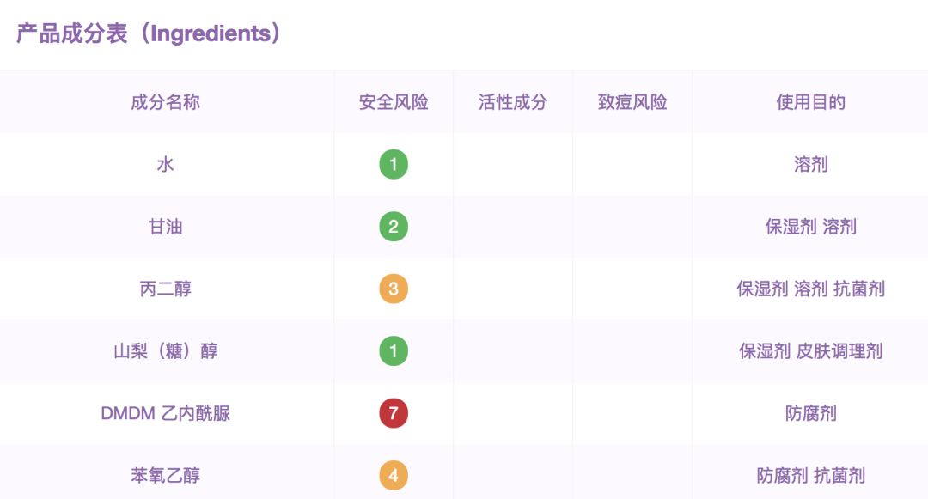Select the 活性成分 column header
The height and width of the screenshot is (499, 928).
[513, 102]
